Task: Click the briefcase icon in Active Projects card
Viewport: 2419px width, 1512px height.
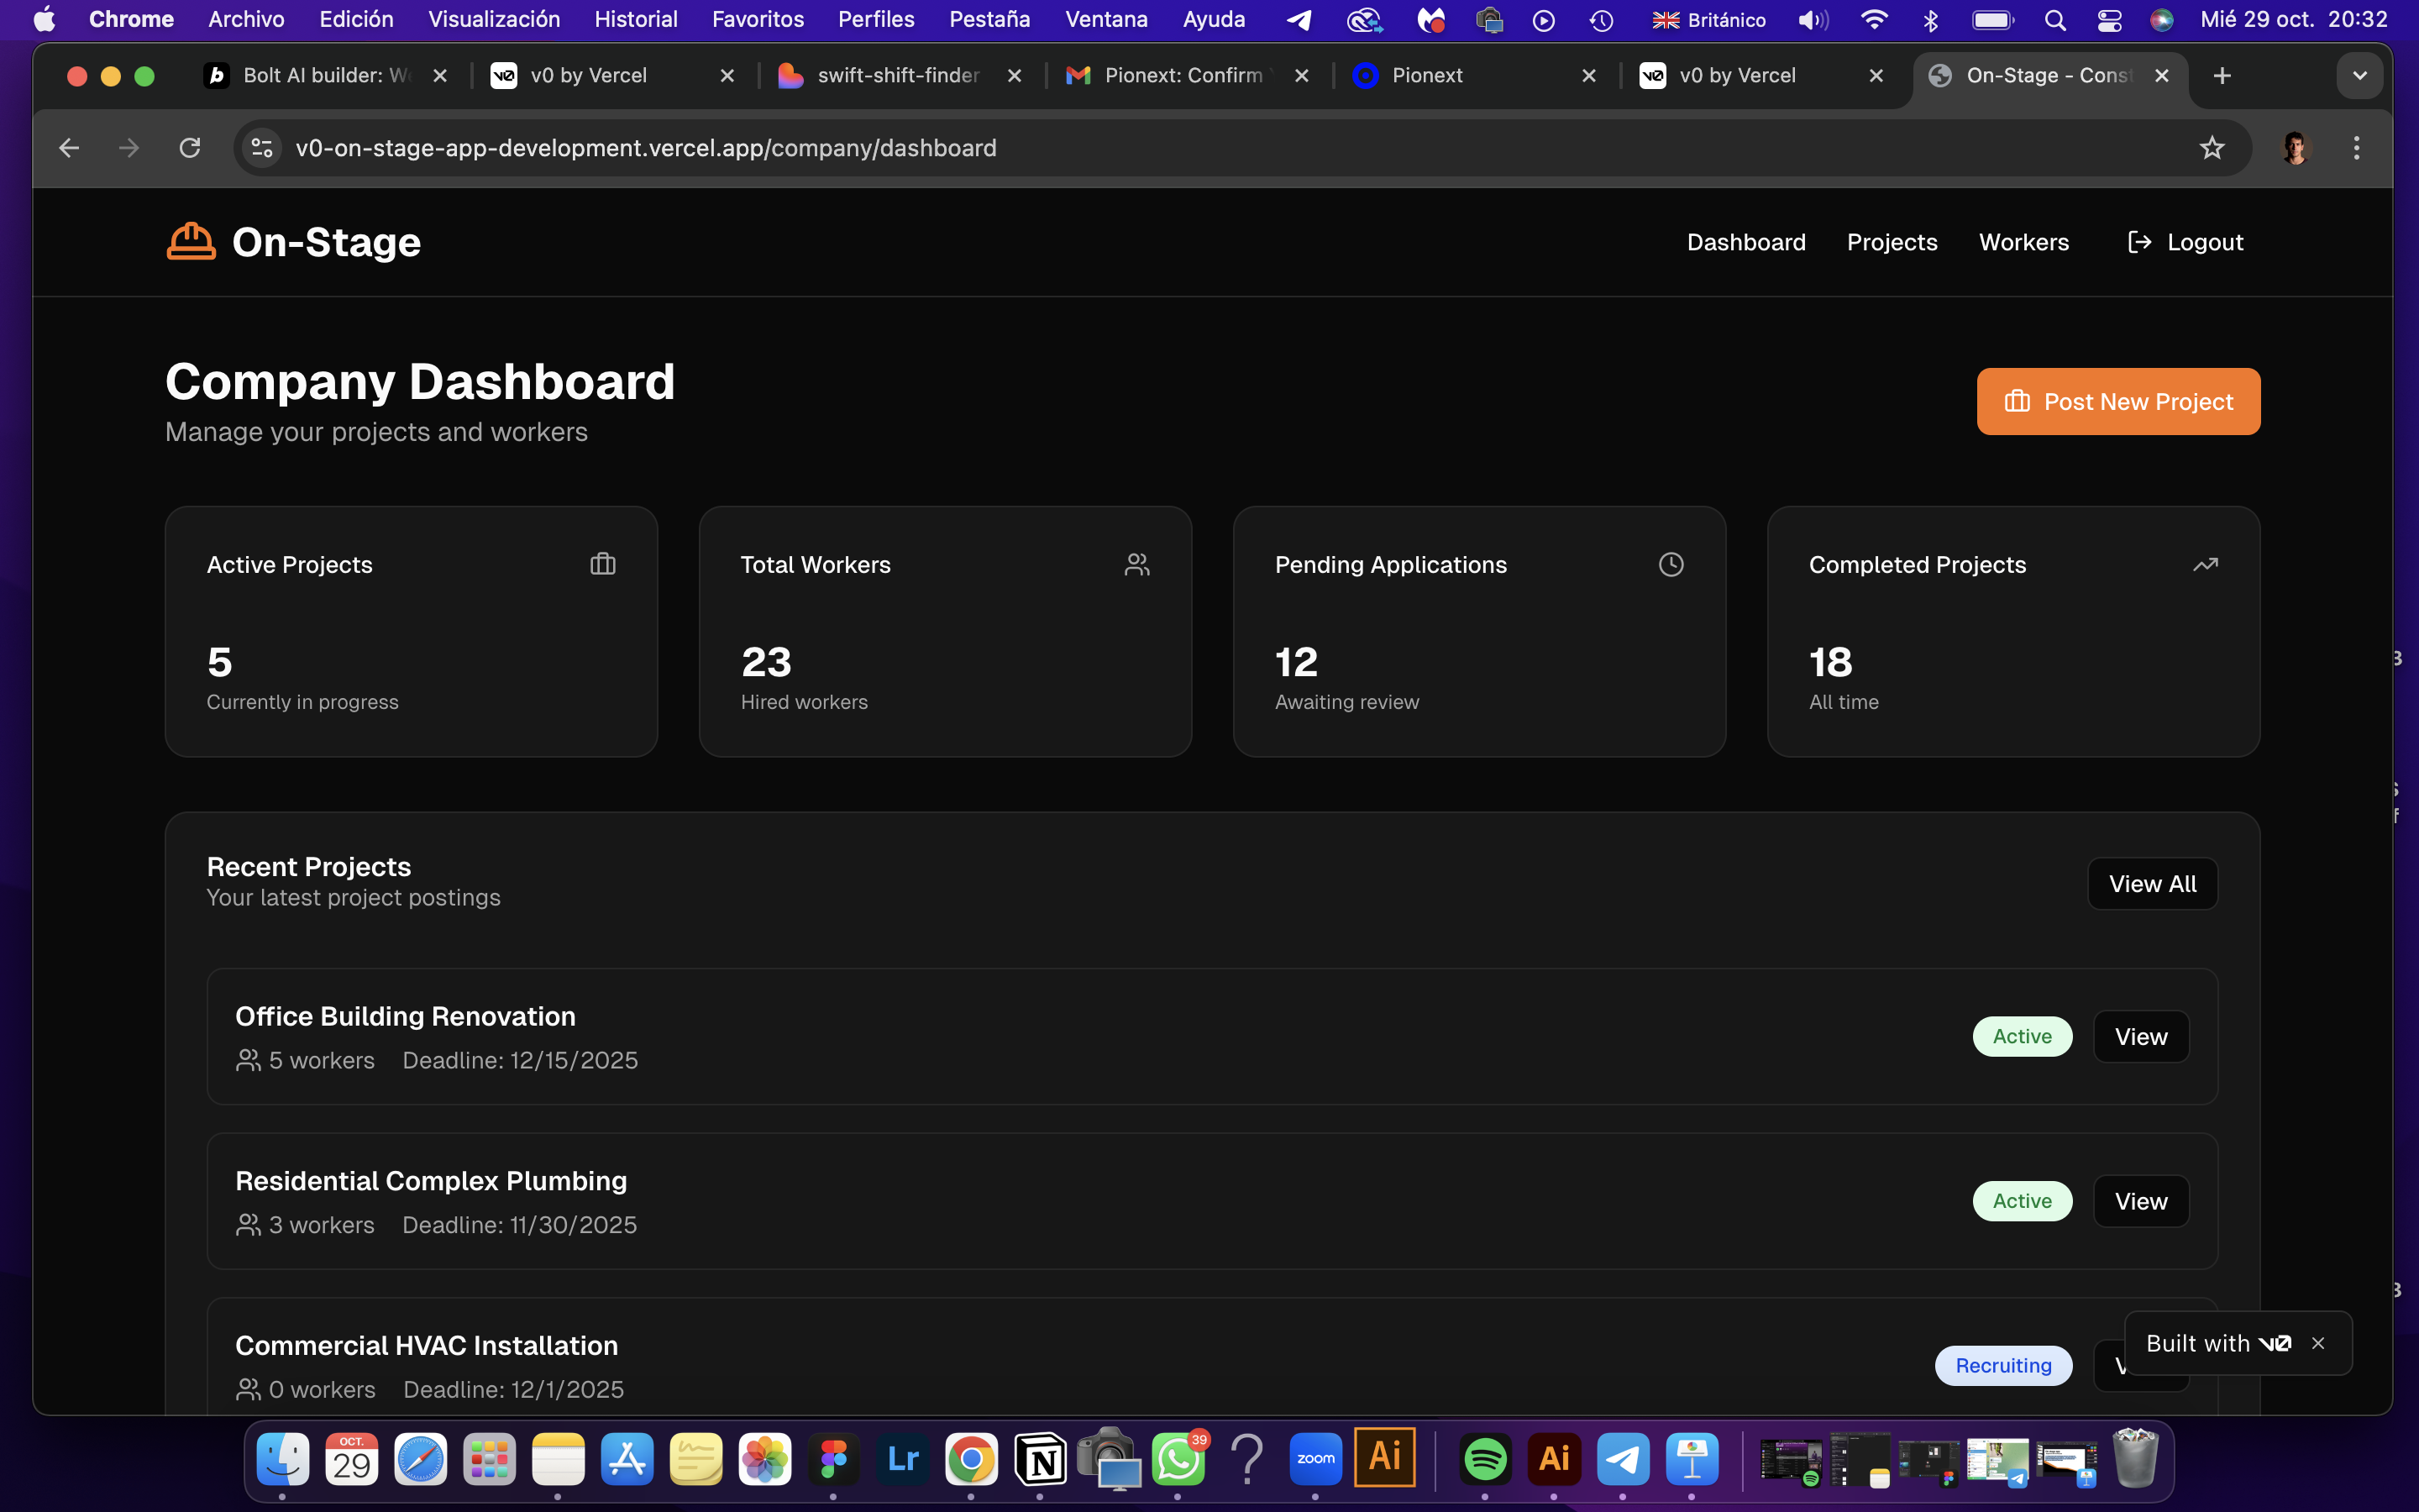Action: (603, 564)
